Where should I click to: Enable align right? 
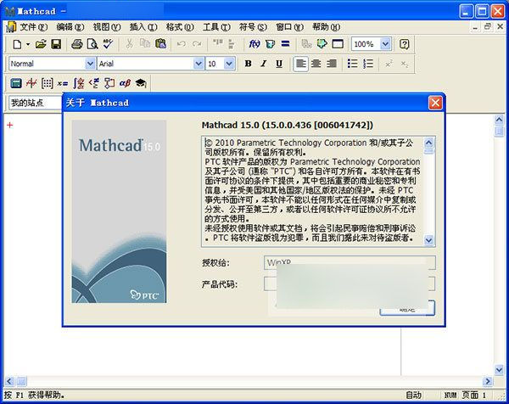[x=332, y=64]
